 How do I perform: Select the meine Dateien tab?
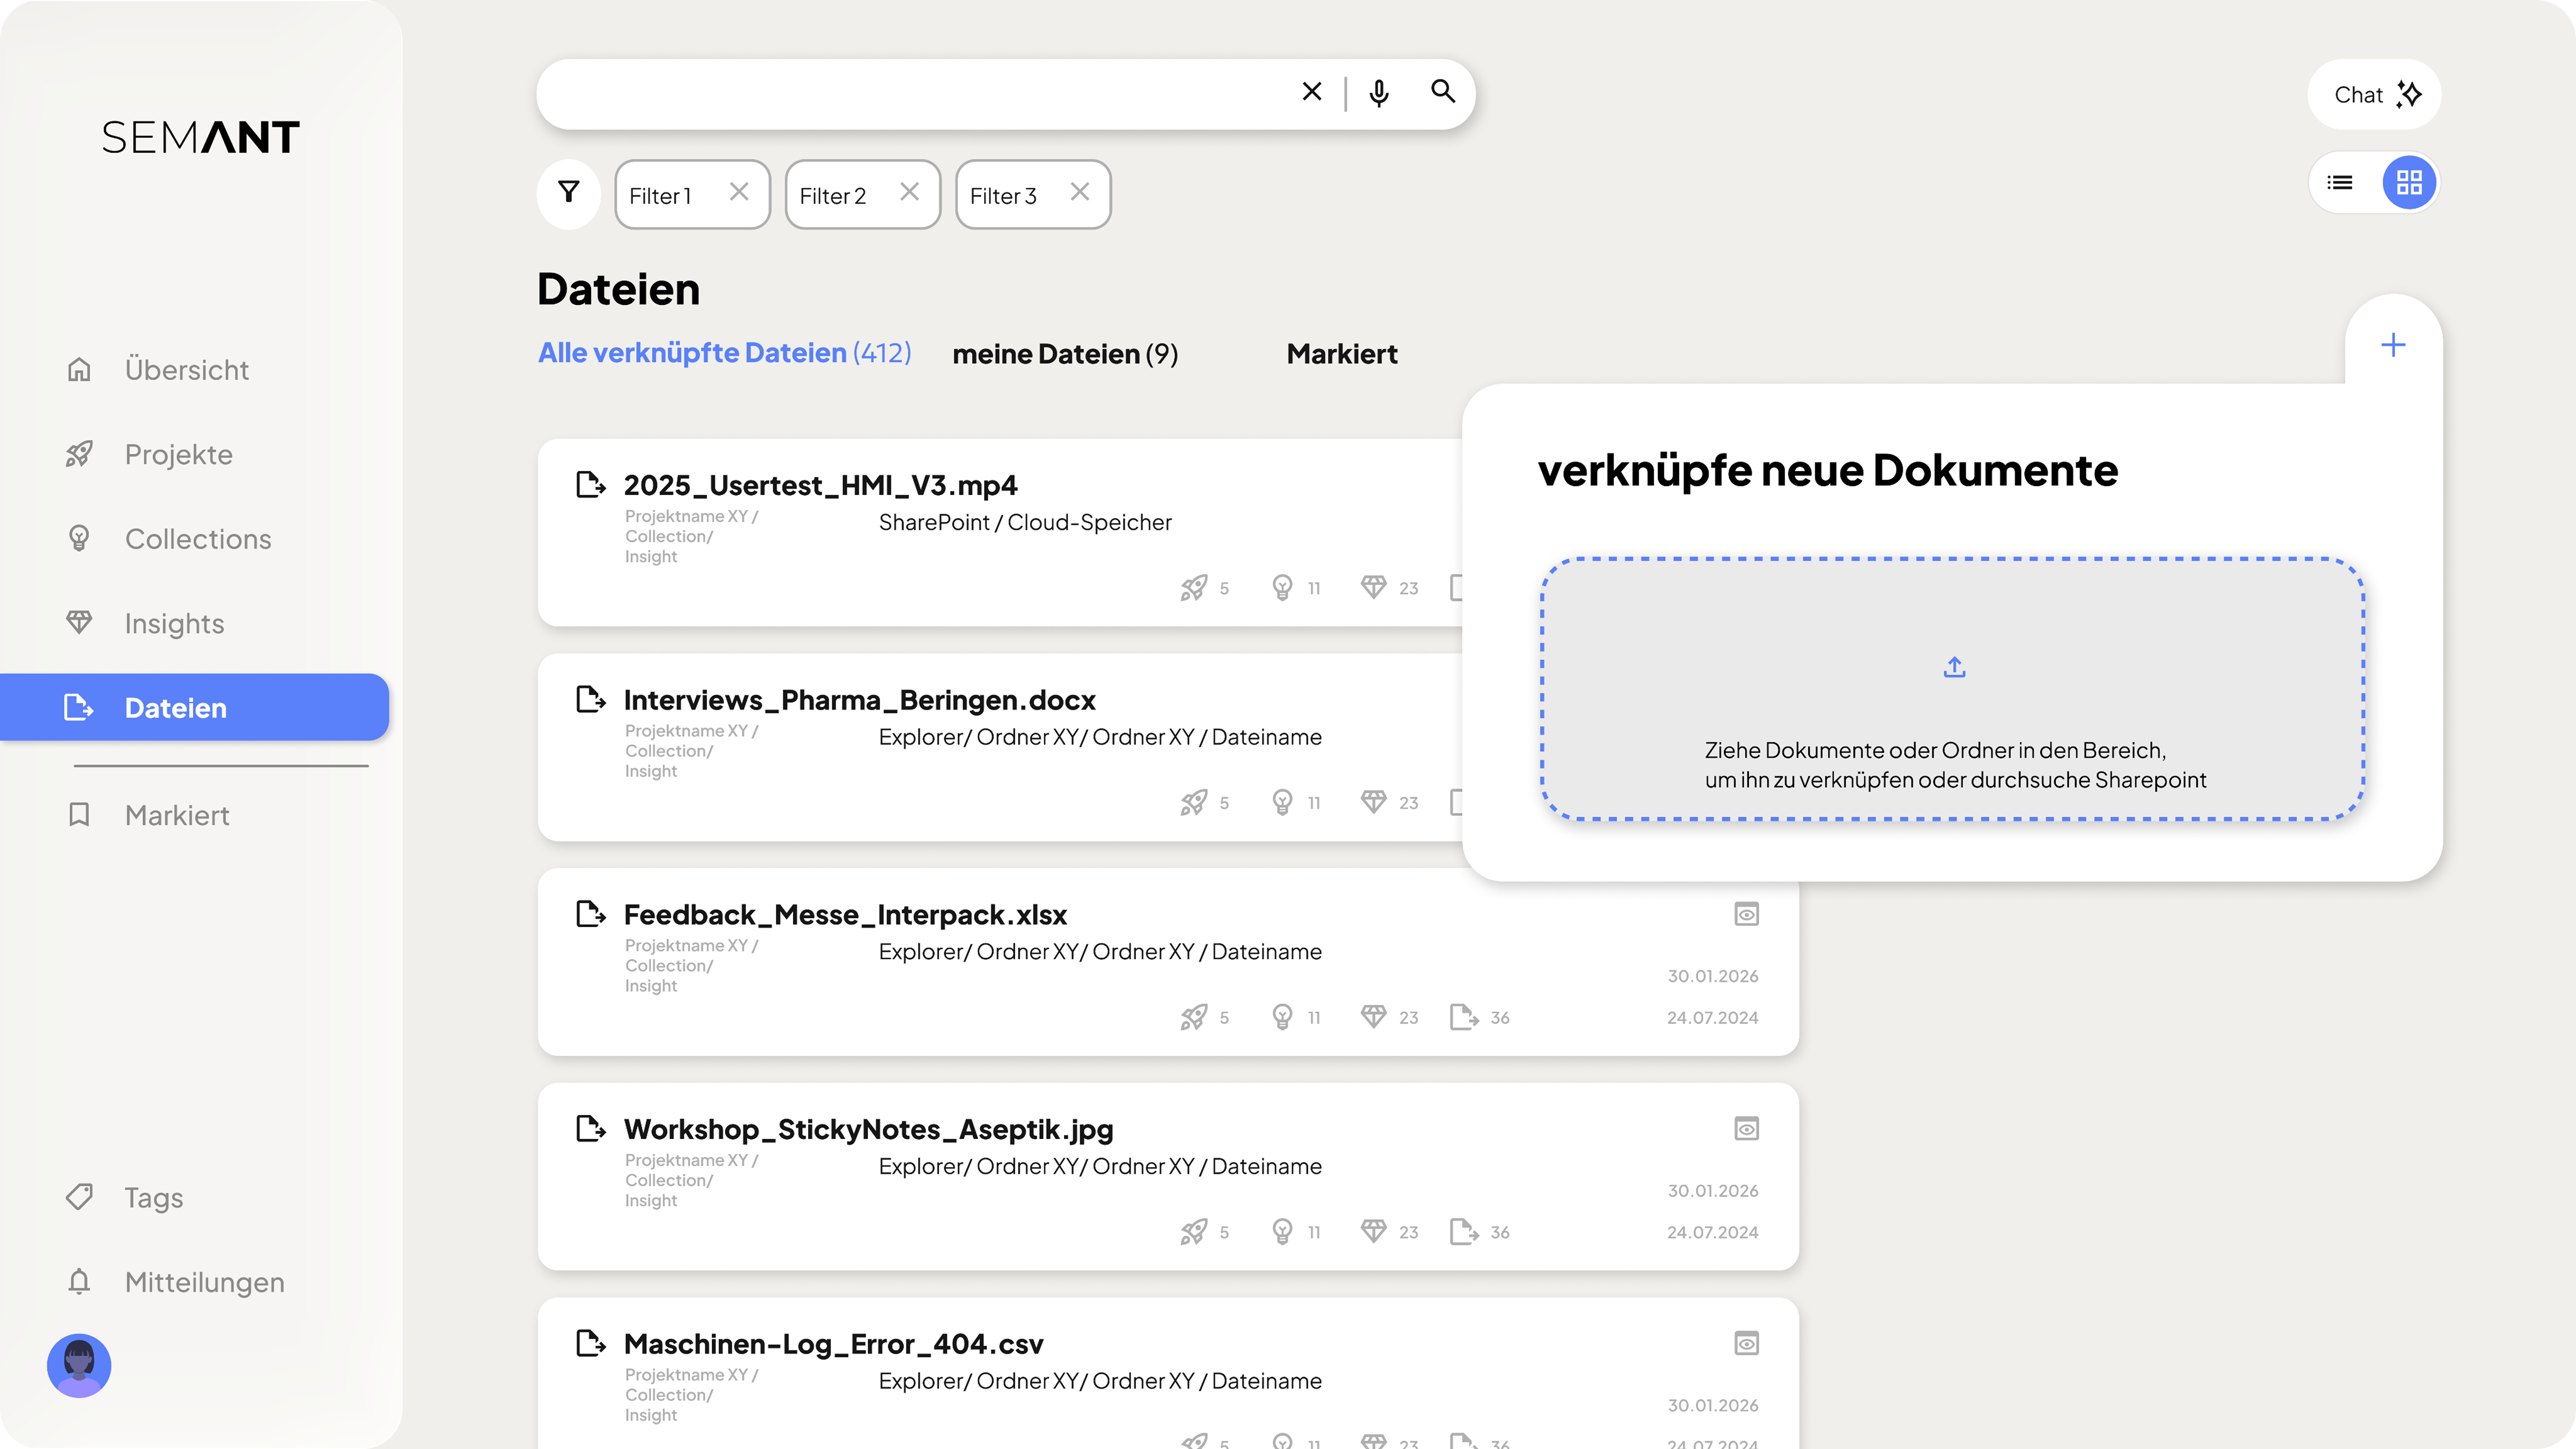(1065, 354)
